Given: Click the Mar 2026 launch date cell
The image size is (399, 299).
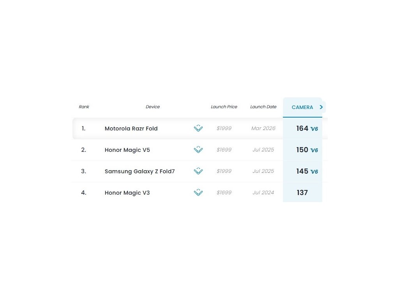Looking at the screenshot, I should 263,128.
